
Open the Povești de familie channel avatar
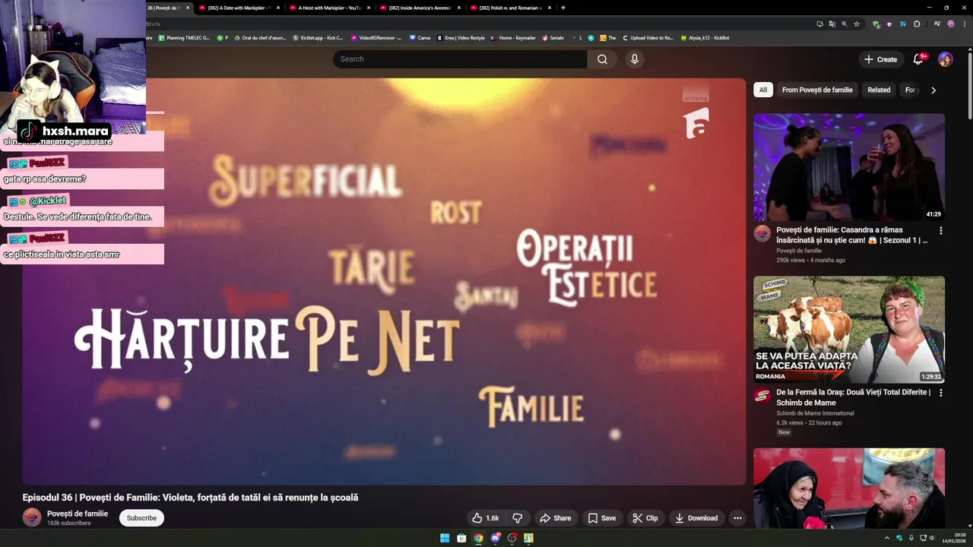32,518
